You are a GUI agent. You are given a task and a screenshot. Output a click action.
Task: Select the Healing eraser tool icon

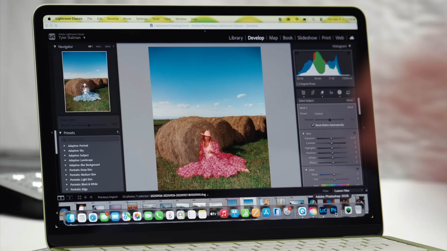(322, 92)
